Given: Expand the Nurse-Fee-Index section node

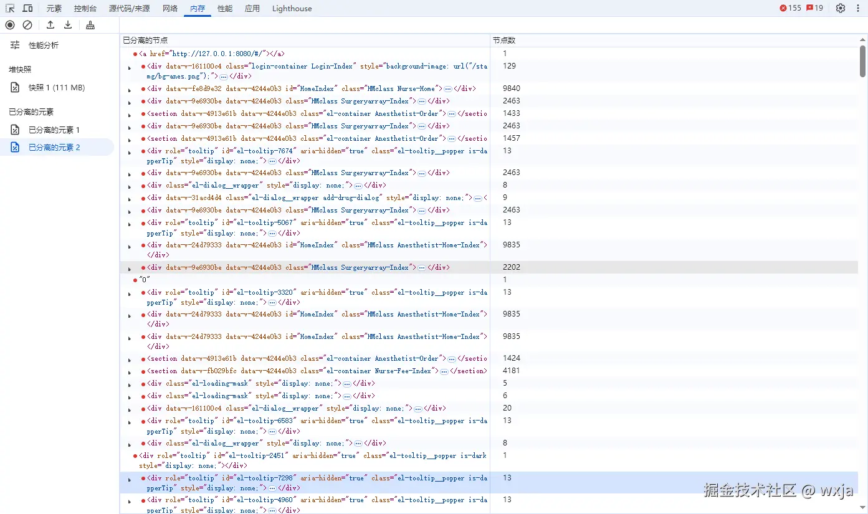Looking at the screenshot, I should pyautogui.click(x=130, y=373).
